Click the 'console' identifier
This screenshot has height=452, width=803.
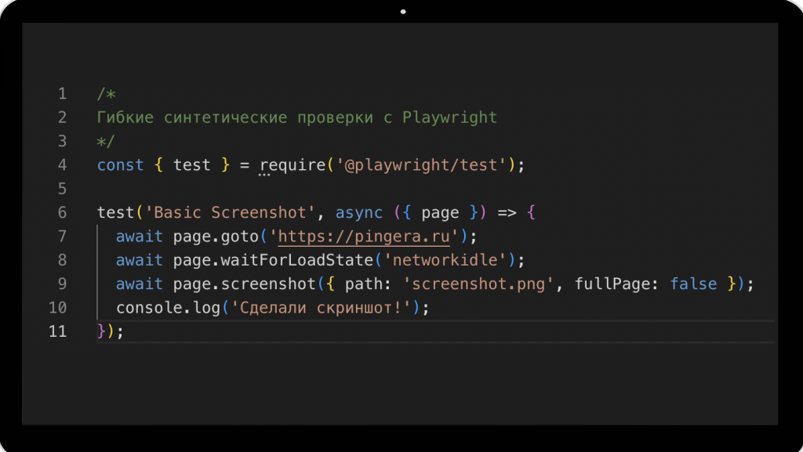(x=150, y=307)
